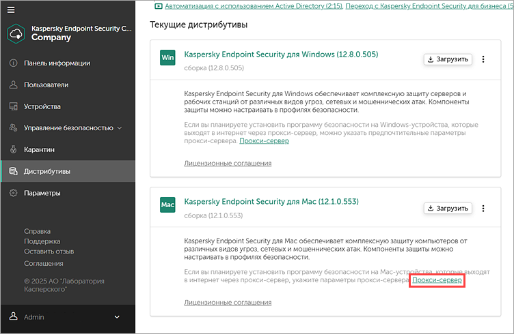Click the Admin user name
This screenshot has width=514, height=334.
(x=33, y=317)
